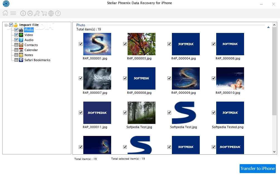The width and height of the screenshot is (280, 175).
Task: Select the Contacts tree item
Action: click(31, 45)
